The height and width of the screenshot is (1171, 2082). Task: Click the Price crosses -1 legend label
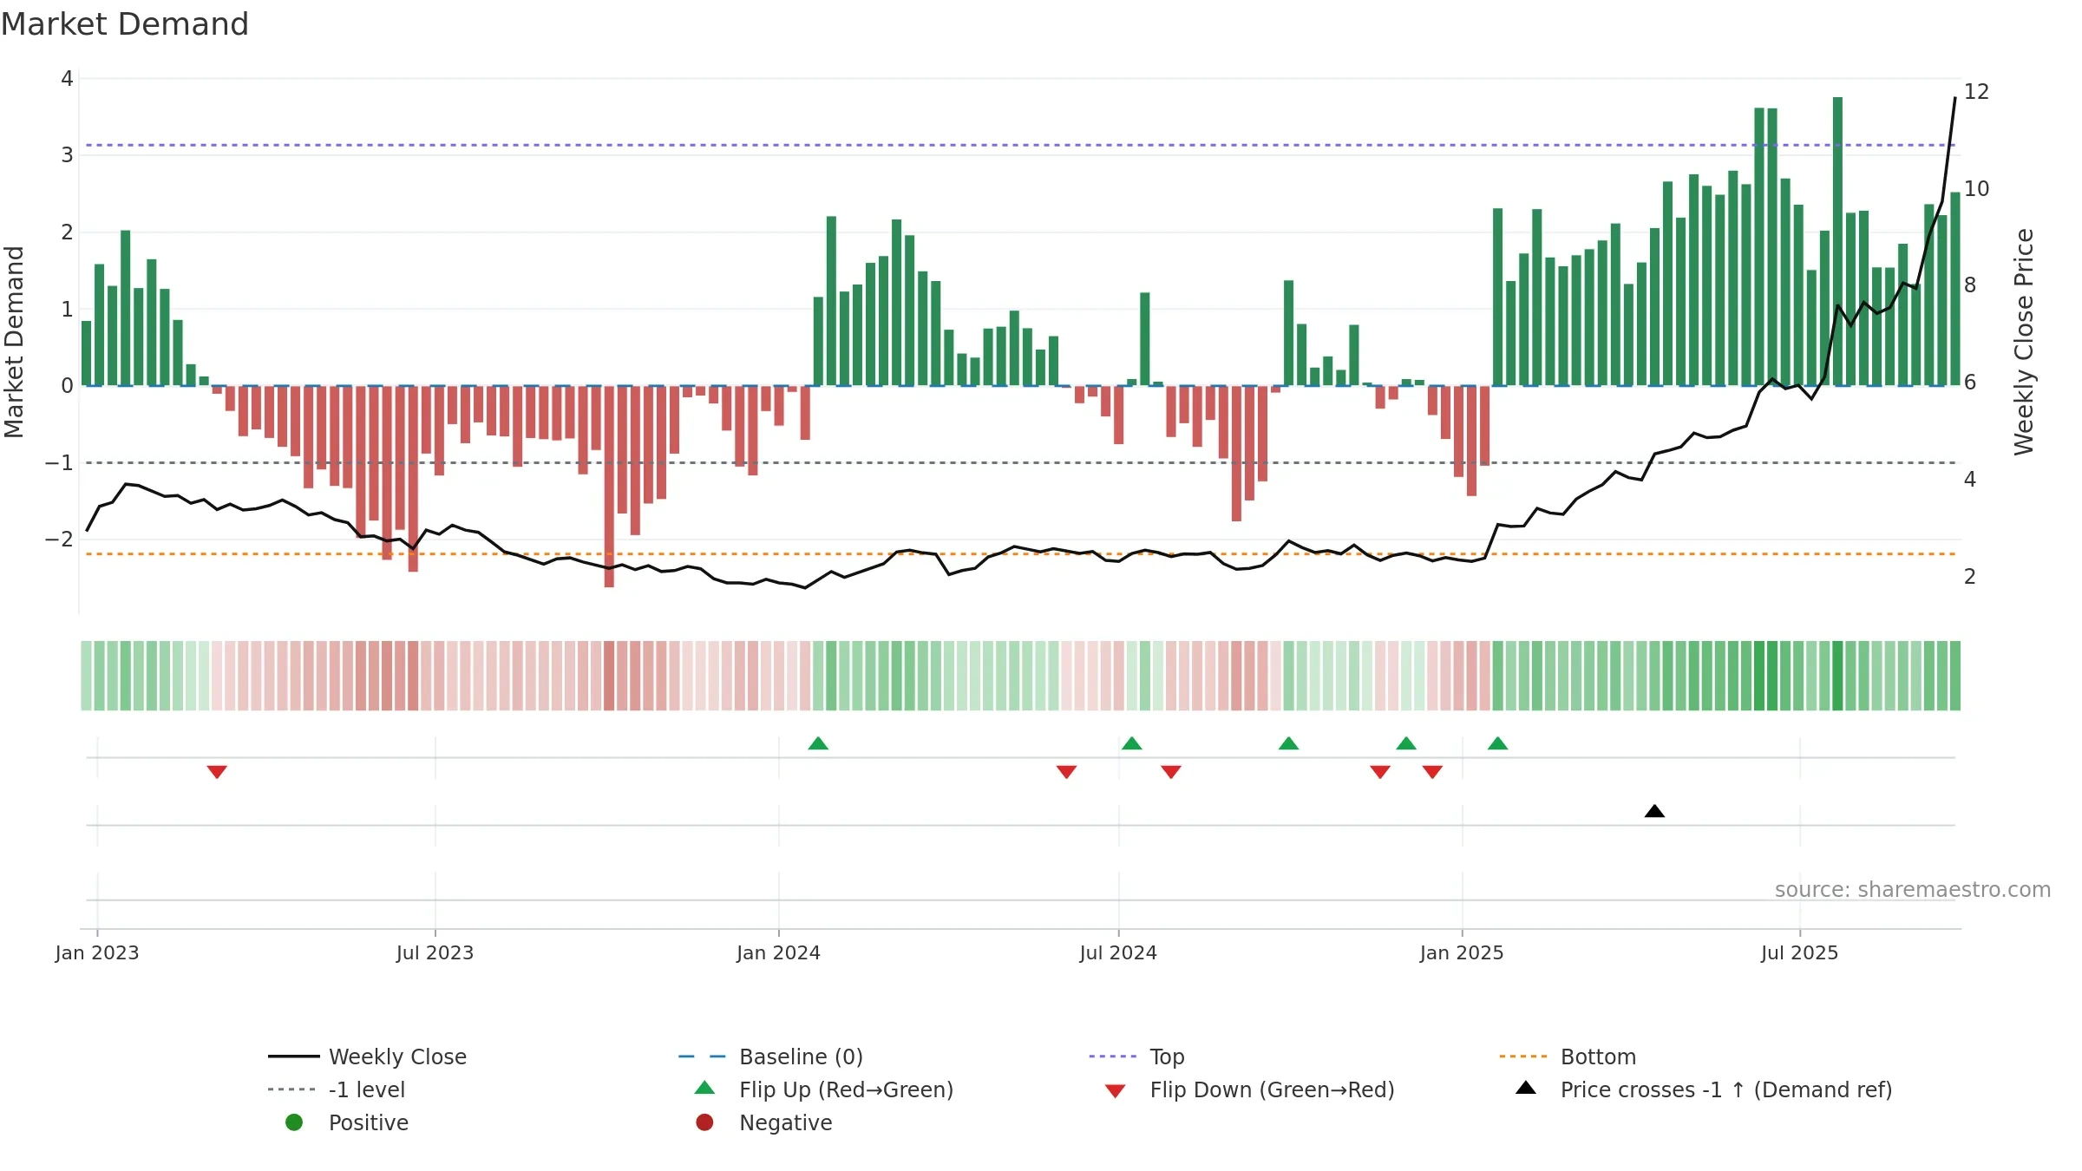1726,1089
